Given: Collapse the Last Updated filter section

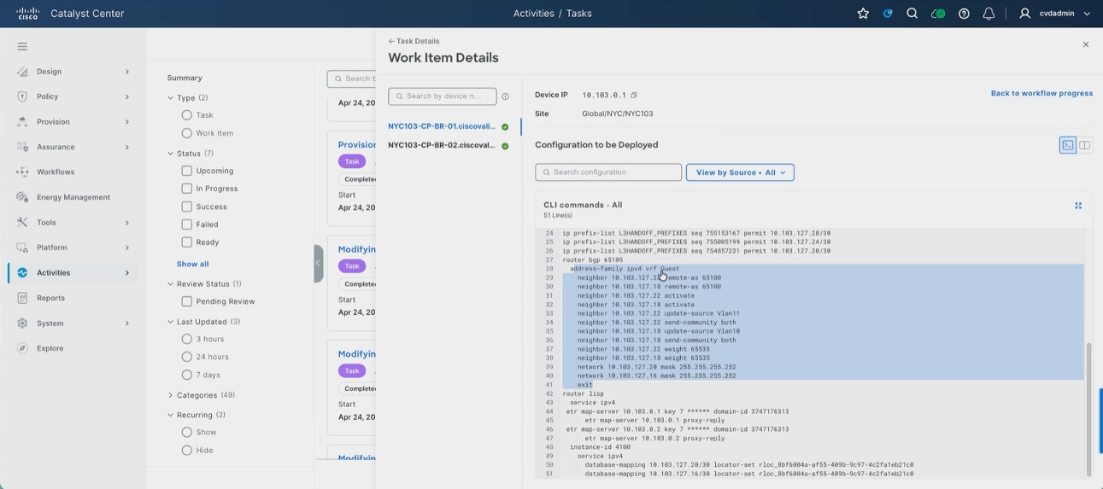Looking at the screenshot, I should coord(170,322).
